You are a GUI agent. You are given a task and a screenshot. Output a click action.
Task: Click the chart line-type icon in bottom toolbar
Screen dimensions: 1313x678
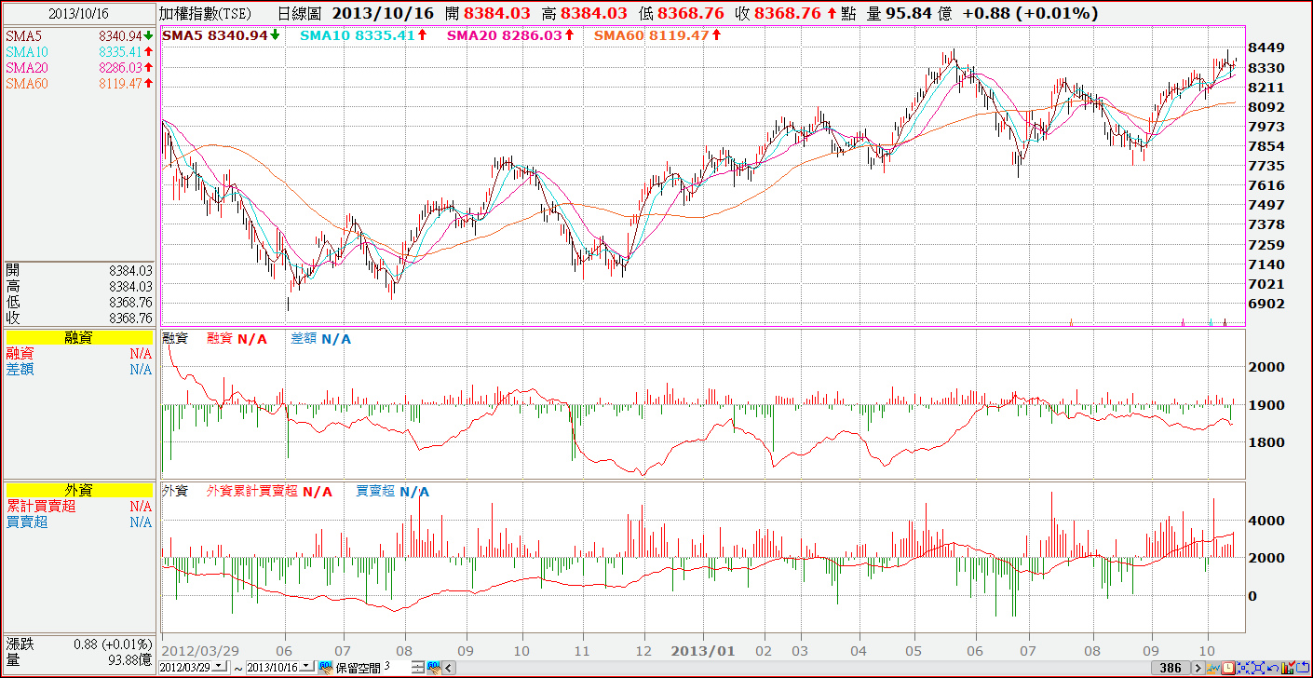(x=1213, y=668)
